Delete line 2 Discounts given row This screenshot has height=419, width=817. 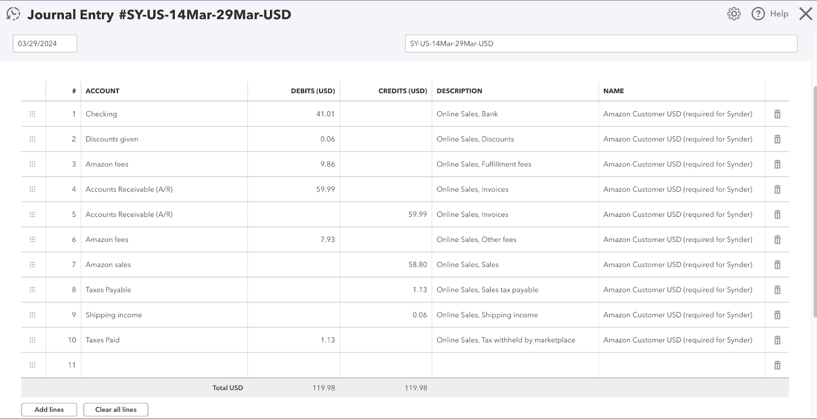coord(777,139)
